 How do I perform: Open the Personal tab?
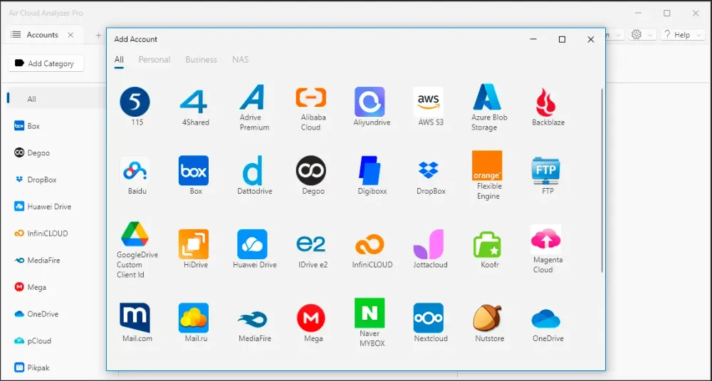pos(155,60)
